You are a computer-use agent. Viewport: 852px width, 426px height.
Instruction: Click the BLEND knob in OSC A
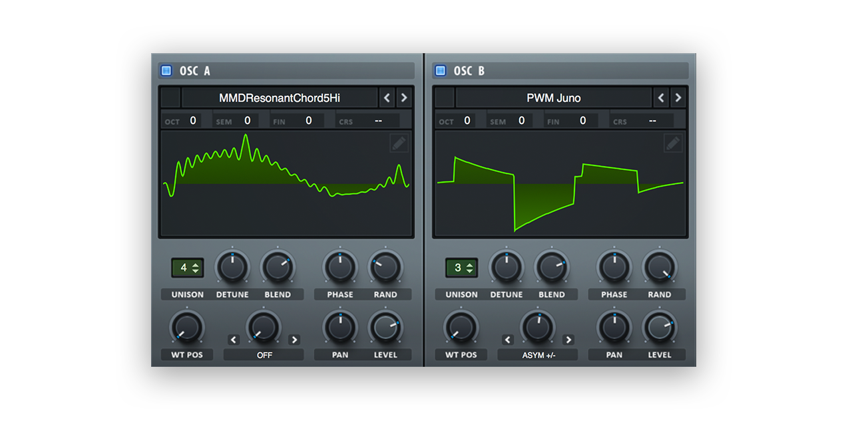(278, 267)
